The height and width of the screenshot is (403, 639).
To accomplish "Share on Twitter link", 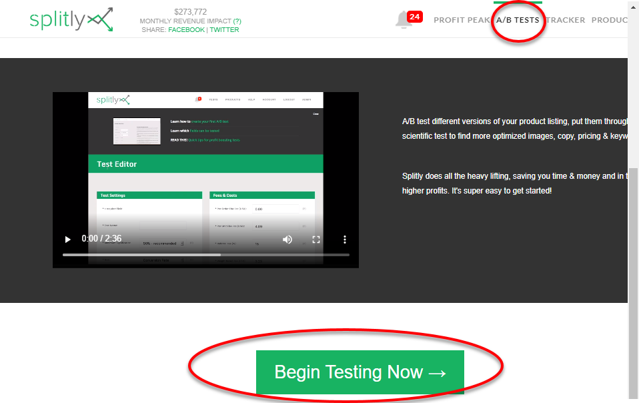I will pos(224,30).
